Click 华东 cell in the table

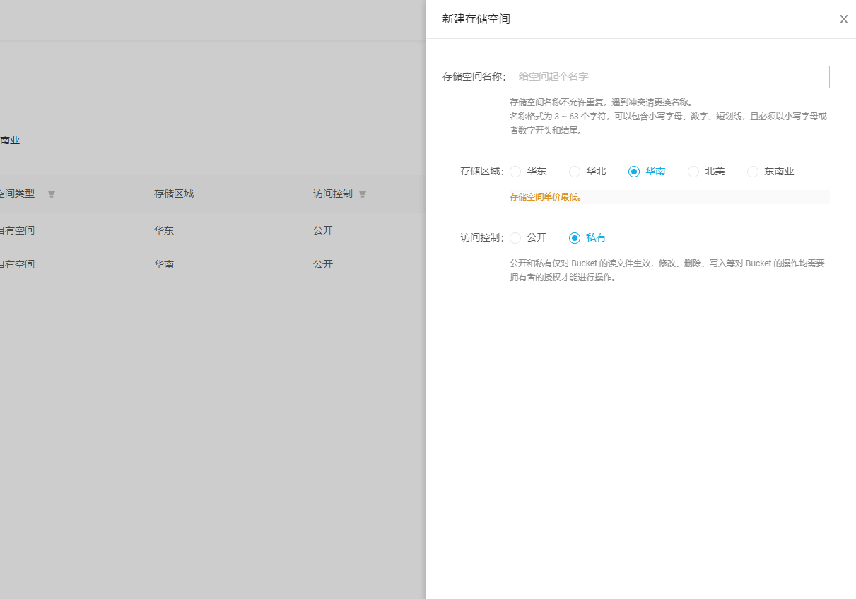point(164,230)
